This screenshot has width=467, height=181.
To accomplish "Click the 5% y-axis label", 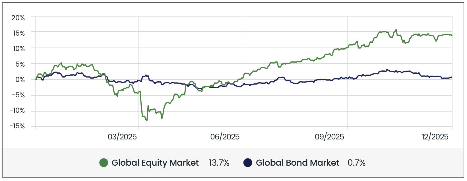I will 20,64.
